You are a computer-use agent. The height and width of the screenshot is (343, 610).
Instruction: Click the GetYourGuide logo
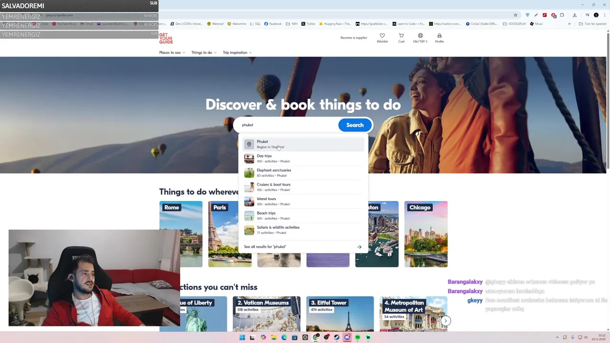point(166,39)
